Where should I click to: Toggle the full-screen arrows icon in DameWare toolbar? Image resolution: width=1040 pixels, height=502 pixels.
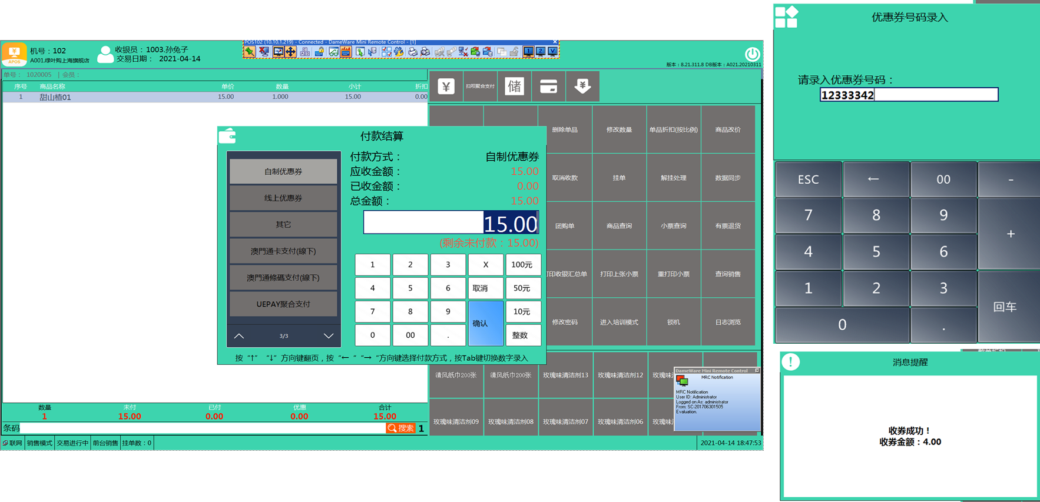291,52
